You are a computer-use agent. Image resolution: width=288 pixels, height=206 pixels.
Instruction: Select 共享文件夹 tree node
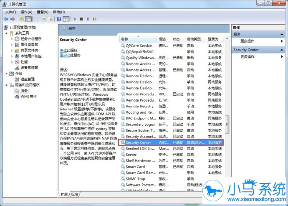[29, 50]
